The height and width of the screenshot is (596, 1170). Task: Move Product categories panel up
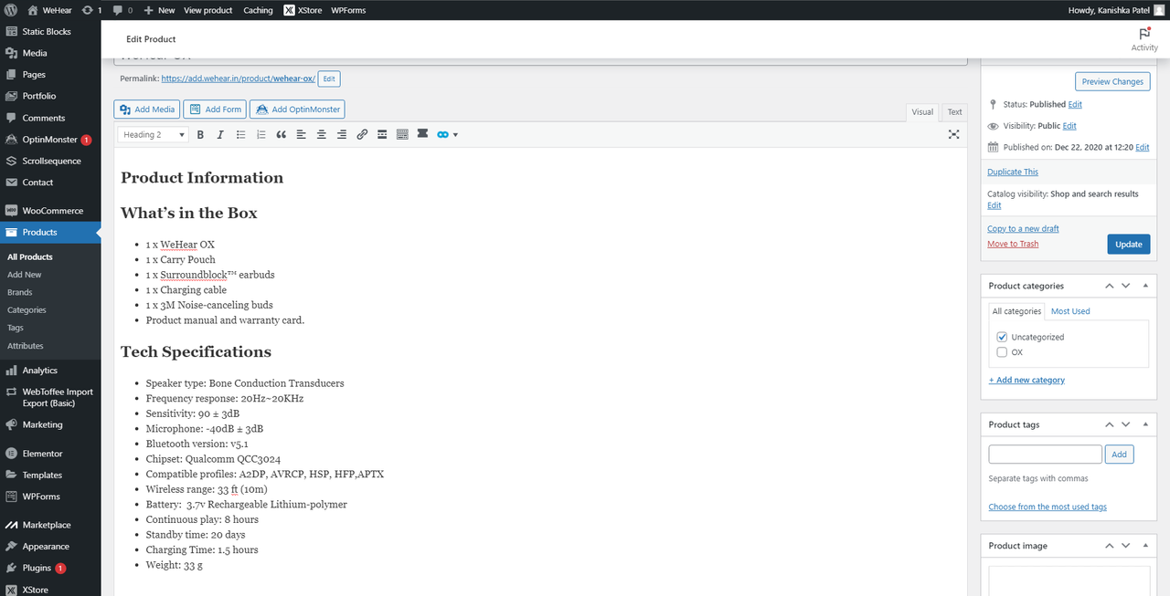tap(1109, 286)
